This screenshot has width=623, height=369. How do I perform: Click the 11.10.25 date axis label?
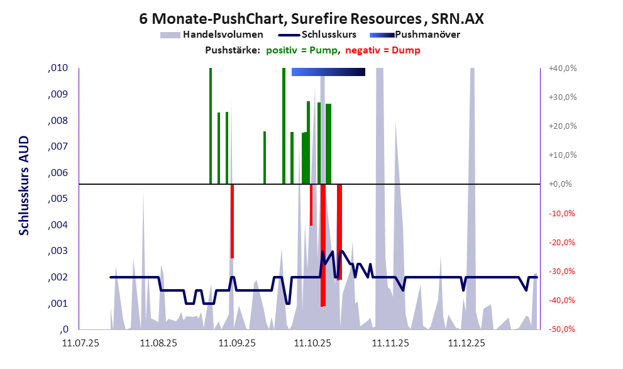pyautogui.click(x=312, y=343)
